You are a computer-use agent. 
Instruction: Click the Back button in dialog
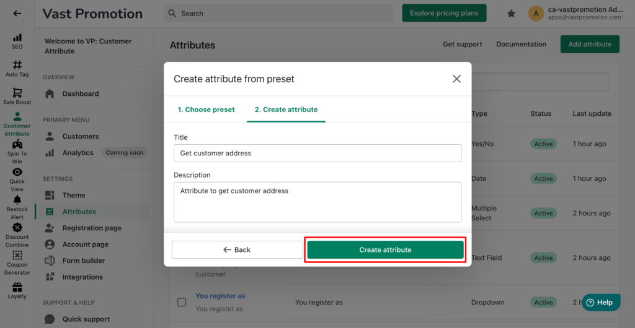pos(237,249)
